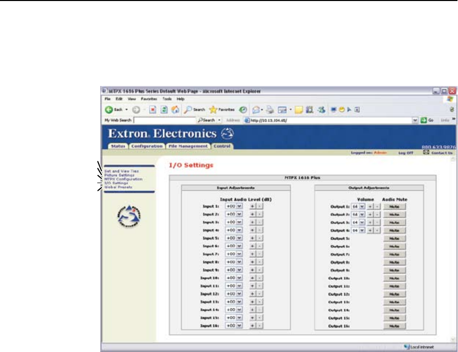The image size is (458, 352).
Task: Click the My Web Search input field
Action: pos(165,120)
